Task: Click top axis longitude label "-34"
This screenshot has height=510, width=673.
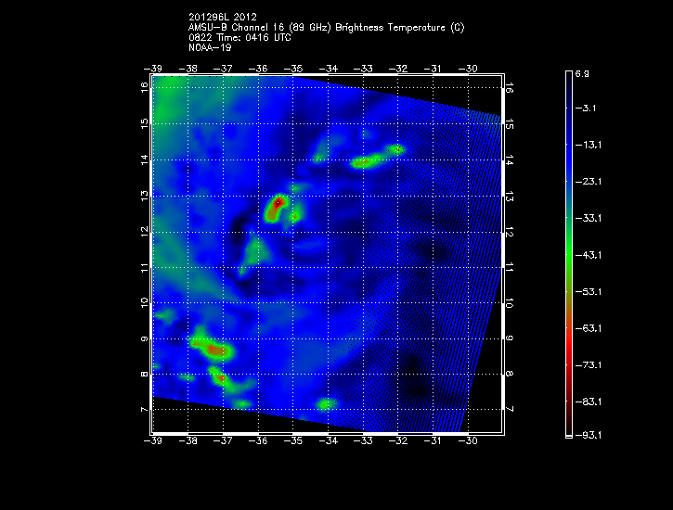Action: click(329, 69)
